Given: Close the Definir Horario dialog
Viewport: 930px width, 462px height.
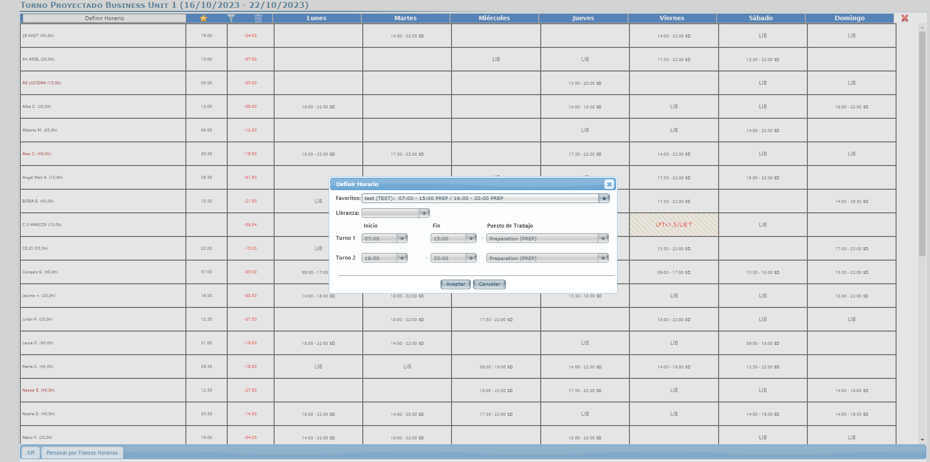Looking at the screenshot, I should pyautogui.click(x=609, y=184).
